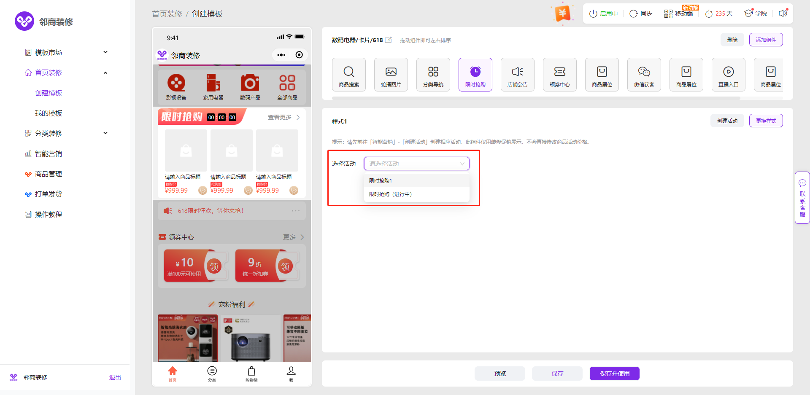The height and width of the screenshot is (395, 810).
Task: Tap the 首页 home tab in preview
Action: point(173,374)
